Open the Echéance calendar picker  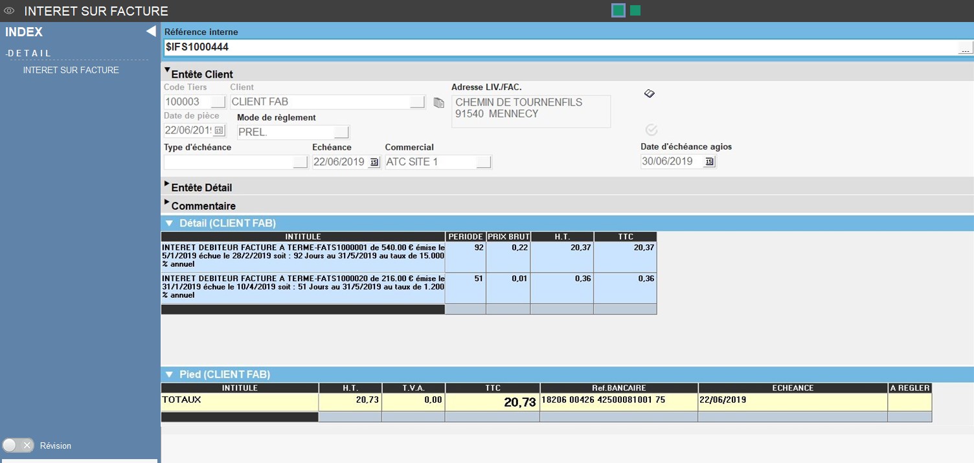click(x=374, y=163)
